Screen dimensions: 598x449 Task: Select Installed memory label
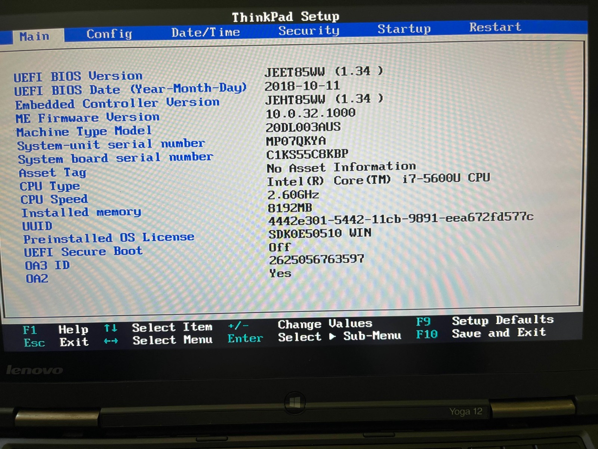click(81, 213)
